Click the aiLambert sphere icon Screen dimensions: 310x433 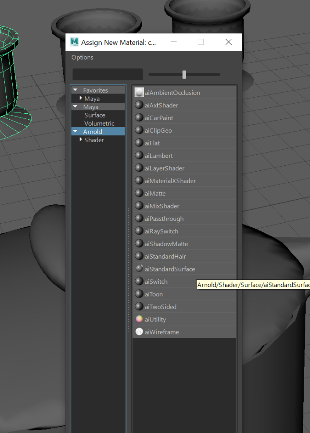(139, 156)
